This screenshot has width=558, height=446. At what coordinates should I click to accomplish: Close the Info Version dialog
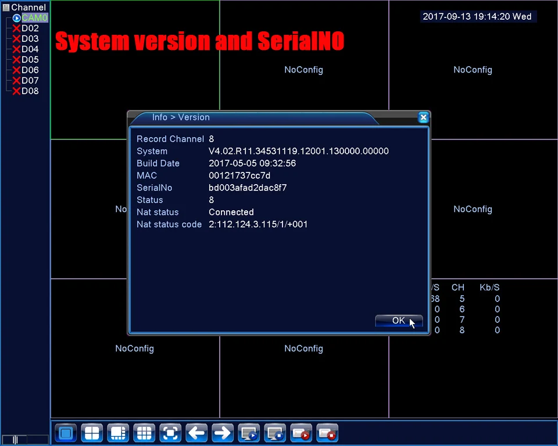click(x=423, y=117)
